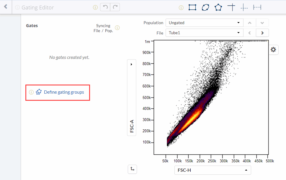Go back with left chevron
Image resolution: width=286 pixels, height=180 pixels.
(x=6, y=7)
